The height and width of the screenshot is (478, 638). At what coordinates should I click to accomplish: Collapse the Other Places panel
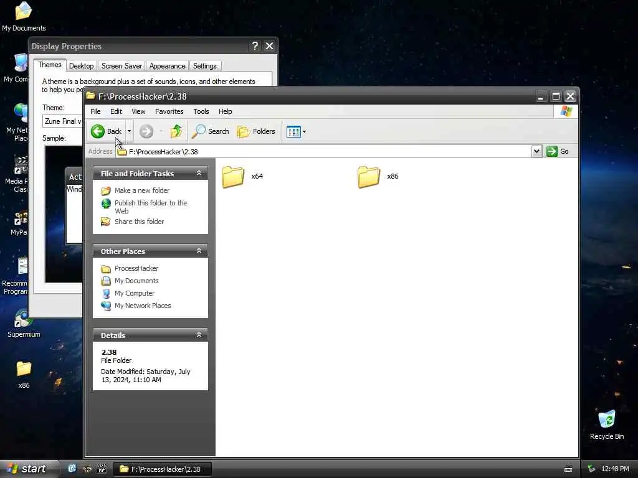199,251
